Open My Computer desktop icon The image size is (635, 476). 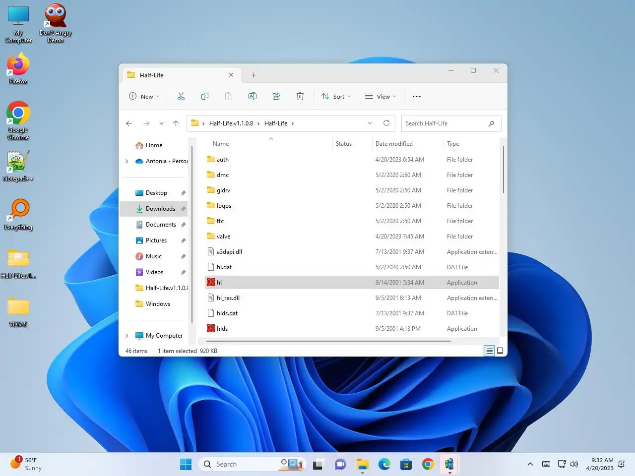(x=18, y=24)
